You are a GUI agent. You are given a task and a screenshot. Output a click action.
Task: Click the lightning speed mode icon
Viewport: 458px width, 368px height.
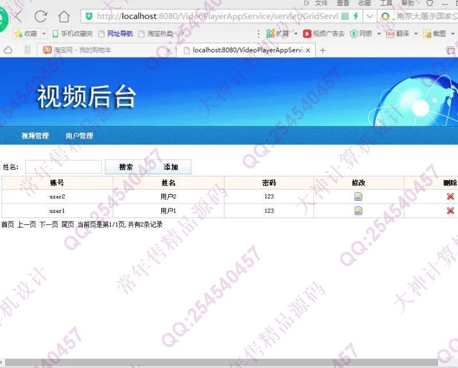point(356,16)
